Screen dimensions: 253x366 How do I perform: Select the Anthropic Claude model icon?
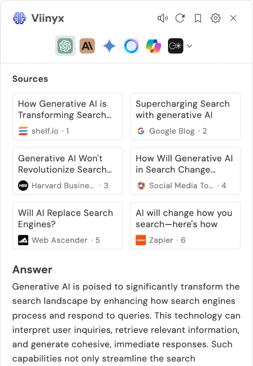pyautogui.click(x=87, y=46)
